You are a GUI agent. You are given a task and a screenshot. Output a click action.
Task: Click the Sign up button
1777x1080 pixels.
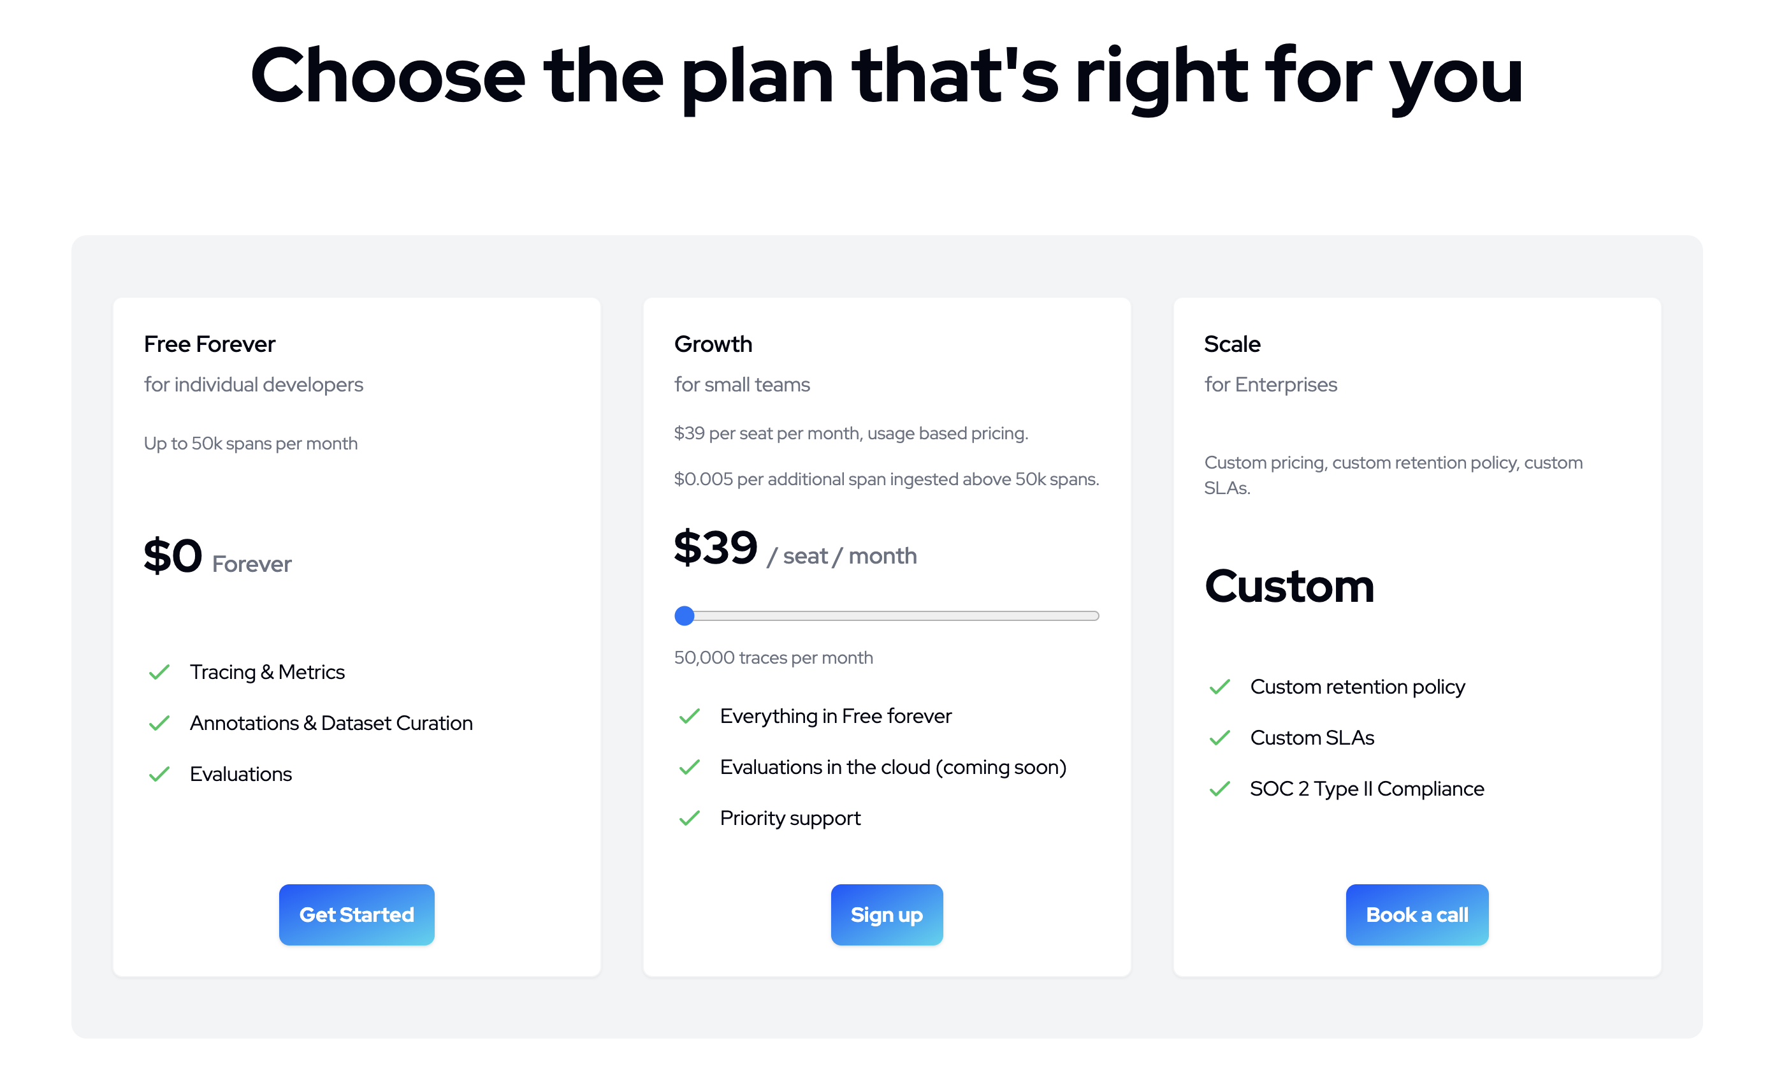(x=887, y=915)
